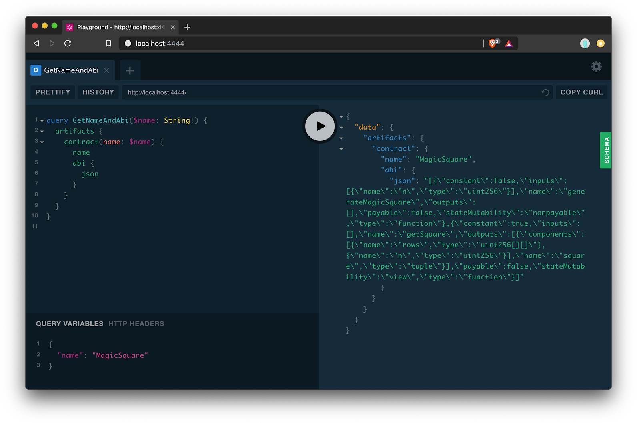Open the Schema side panel
Screen dimensions: 637x423
[x=606, y=150]
